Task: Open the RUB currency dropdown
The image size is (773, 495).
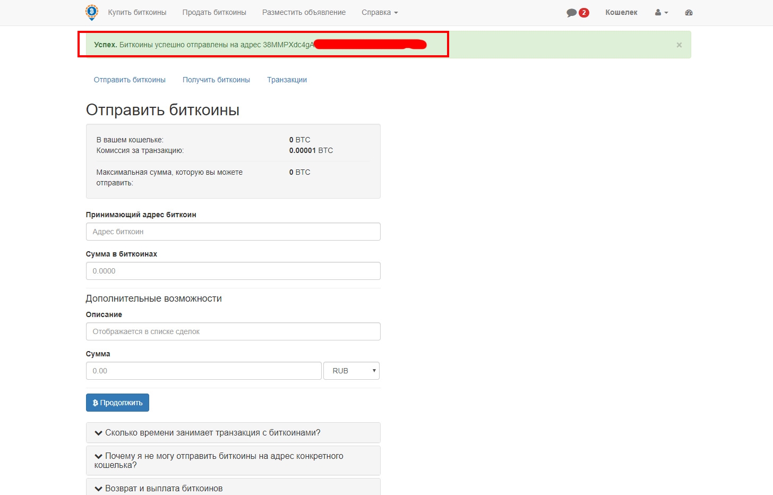Action: pyautogui.click(x=351, y=371)
